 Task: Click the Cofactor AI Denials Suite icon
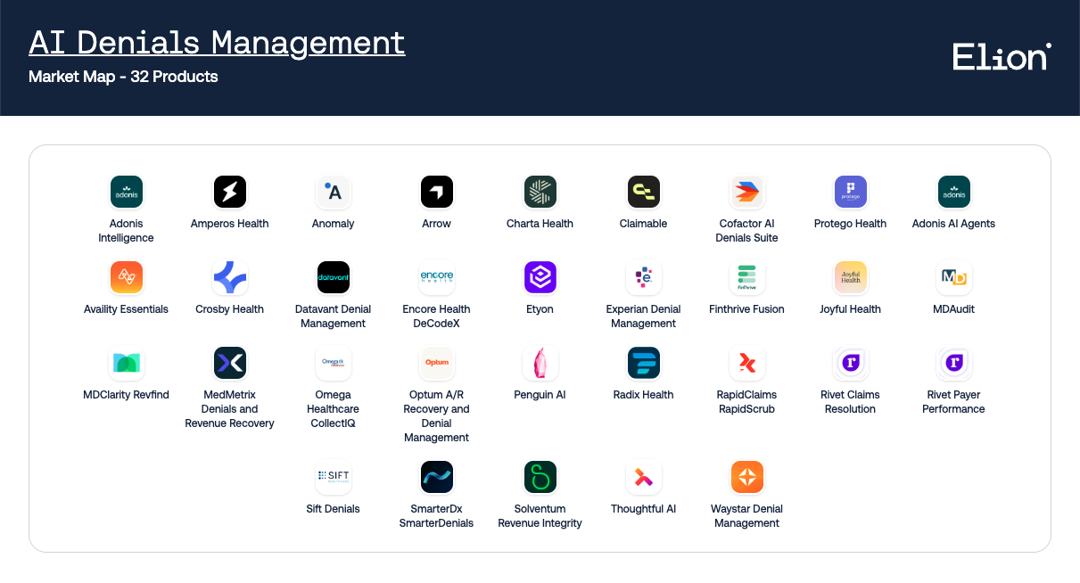coord(746,192)
